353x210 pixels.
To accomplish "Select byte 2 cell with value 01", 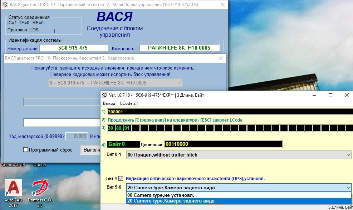I will 127,128.
